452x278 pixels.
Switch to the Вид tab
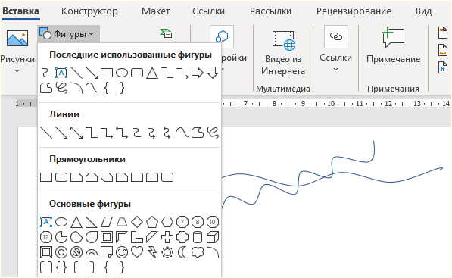423,11
